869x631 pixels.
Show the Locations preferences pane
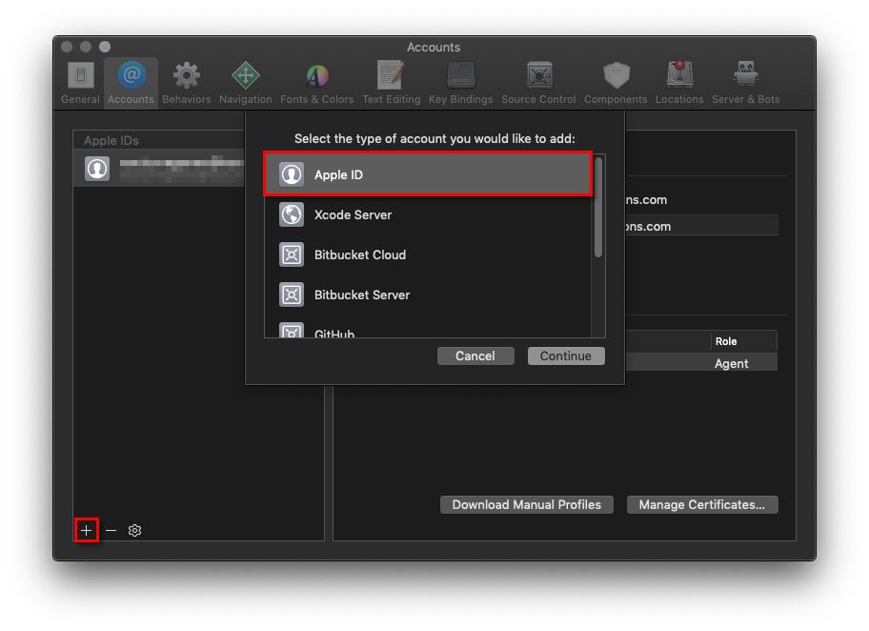pyautogui.click(x=679, y=82)
